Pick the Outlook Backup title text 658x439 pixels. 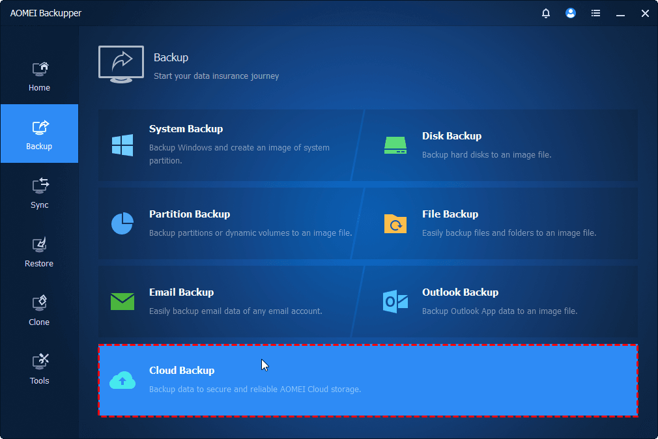[x=460, y=292]
